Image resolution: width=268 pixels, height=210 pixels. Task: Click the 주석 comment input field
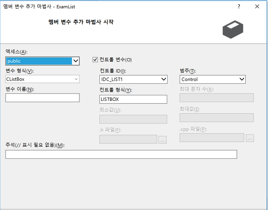coord(121,154)
